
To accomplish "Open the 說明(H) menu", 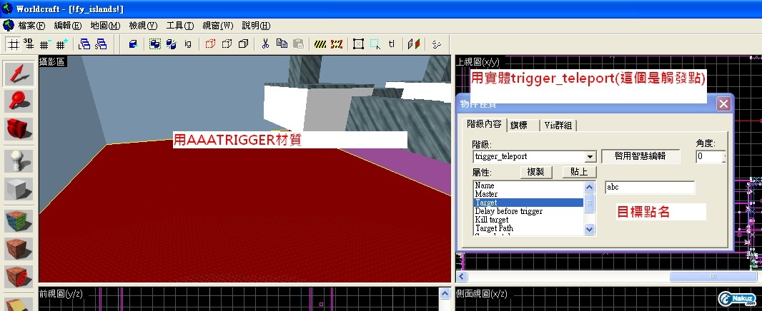I will pyautogui.click(x=256, y=26).
